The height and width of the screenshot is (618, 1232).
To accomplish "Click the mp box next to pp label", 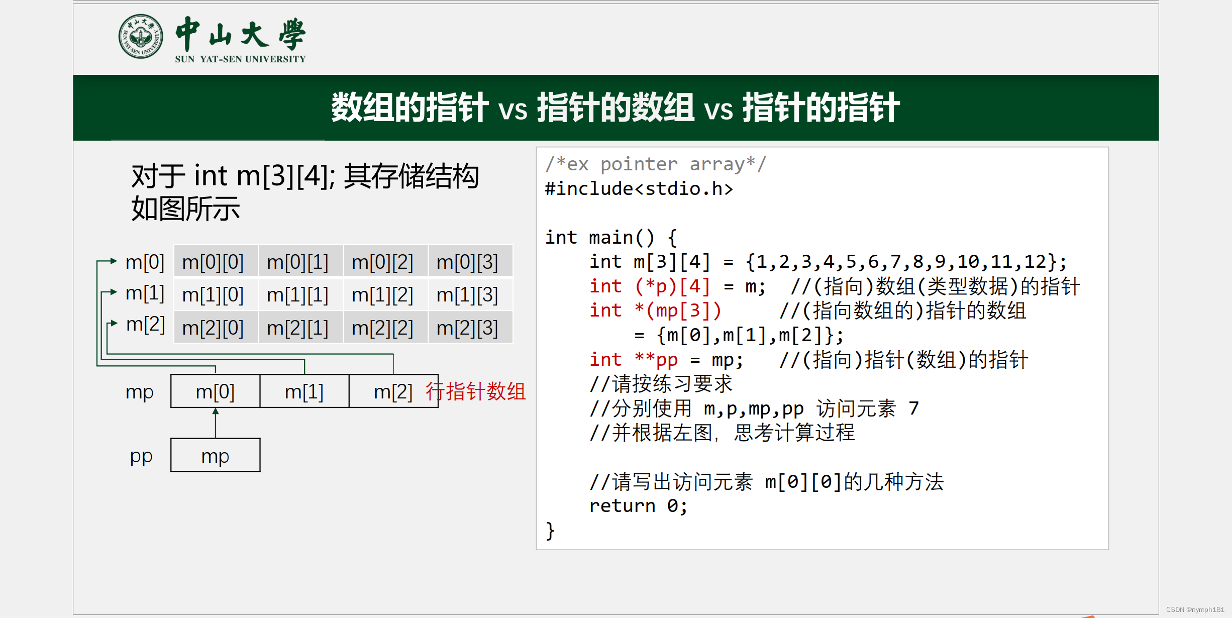I will click(215, 456).
